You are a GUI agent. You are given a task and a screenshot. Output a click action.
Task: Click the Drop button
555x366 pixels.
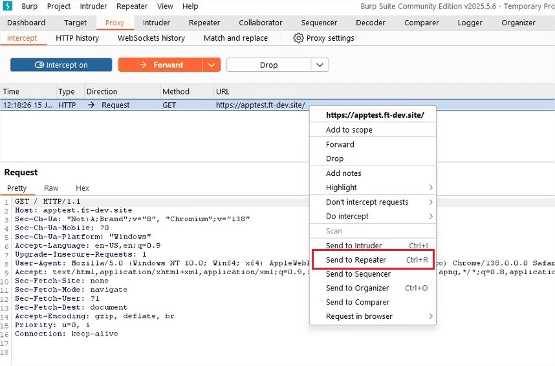tap(268, 65)
